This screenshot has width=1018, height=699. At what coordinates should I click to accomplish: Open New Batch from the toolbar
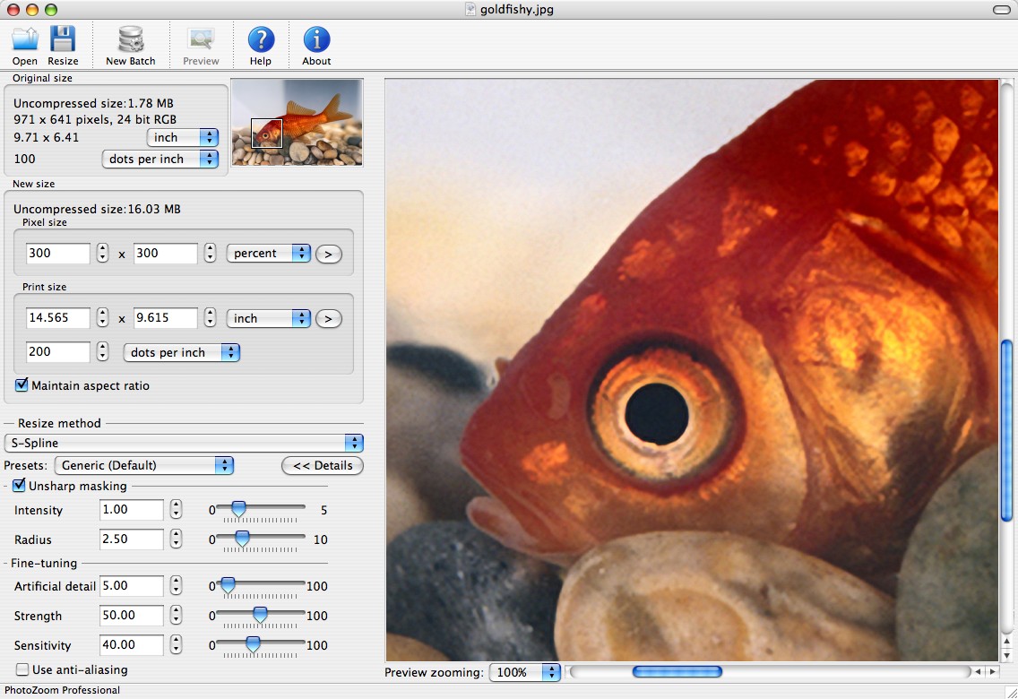(x=131, y=40)
